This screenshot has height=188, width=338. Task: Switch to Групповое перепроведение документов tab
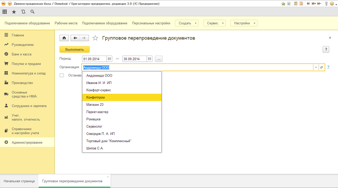(x=72, y=181)
